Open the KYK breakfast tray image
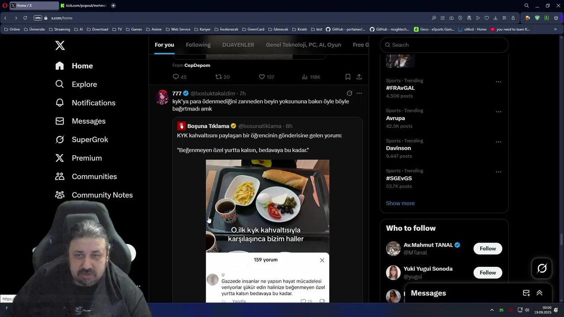The height and width of the screenshot is (317, 564). click(267, 206)
